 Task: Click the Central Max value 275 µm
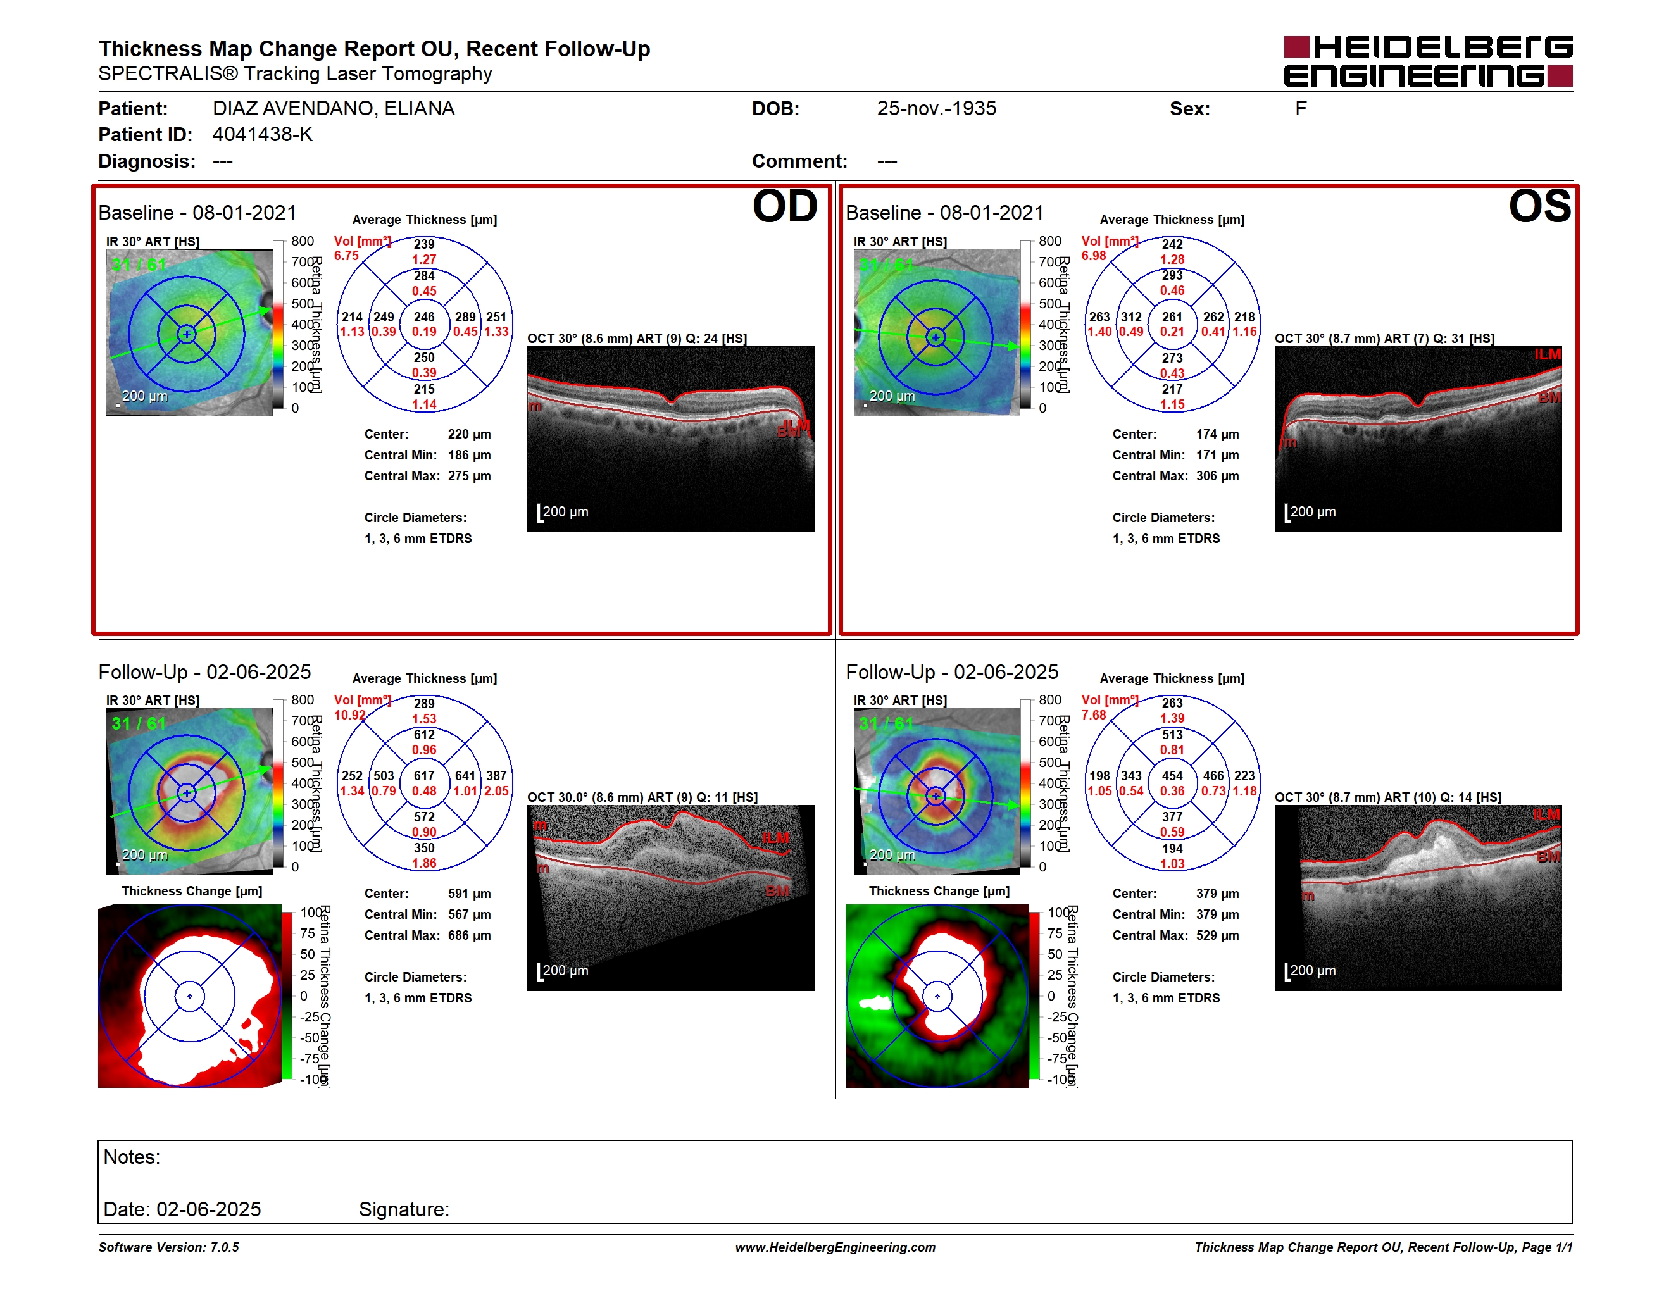click(x=470, y=476)
